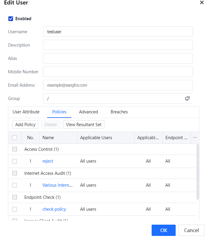Confirm changes with the OK button
The height and width of the screenshot is (238, 208).
point(163,230)
